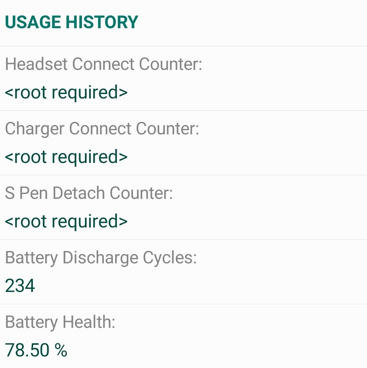This screenshot has height=368, width=367.
Task: Click the percent sign after 78.50
Action: [61, 350]
